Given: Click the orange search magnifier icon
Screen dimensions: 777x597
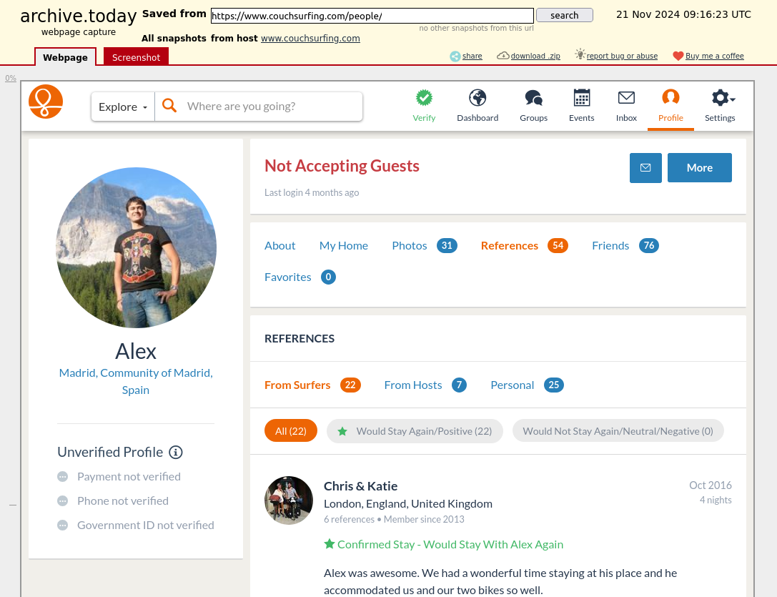Looking at the screenshot, I should tap(169, 106).
